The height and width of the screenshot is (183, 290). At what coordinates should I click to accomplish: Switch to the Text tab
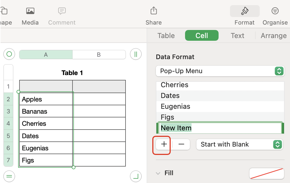pyautogui.click(x=238, y=36)
